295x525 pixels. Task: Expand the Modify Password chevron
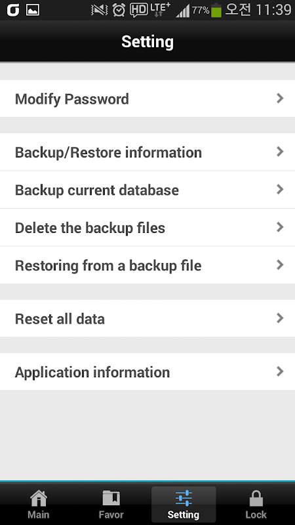[x=280, y=98]
